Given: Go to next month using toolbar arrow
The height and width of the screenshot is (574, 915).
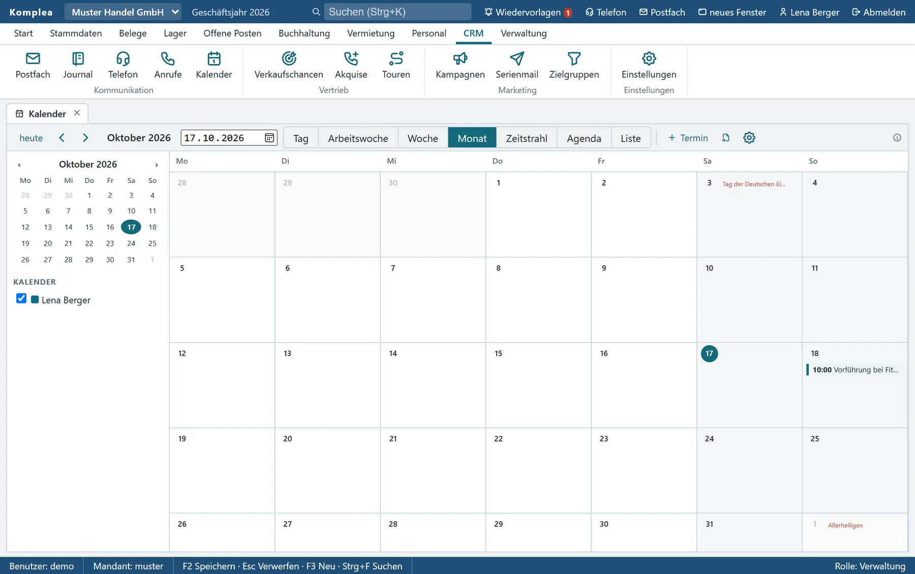Looking at the screenshot, I should click(85, 138).
